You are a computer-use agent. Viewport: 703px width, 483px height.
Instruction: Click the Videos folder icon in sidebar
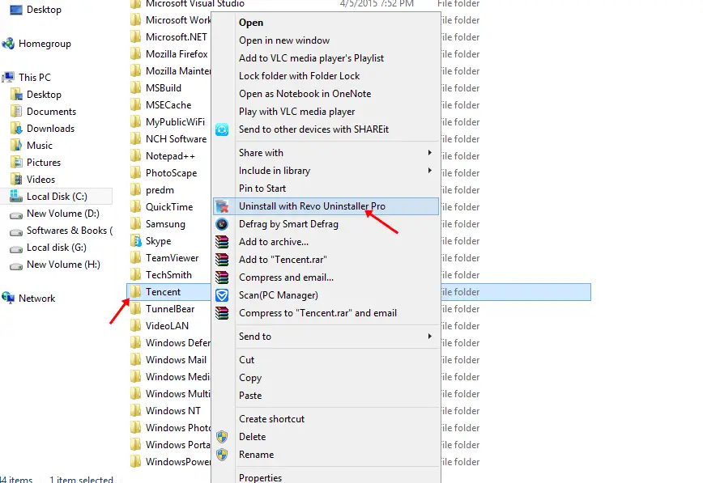coord(16,180)
